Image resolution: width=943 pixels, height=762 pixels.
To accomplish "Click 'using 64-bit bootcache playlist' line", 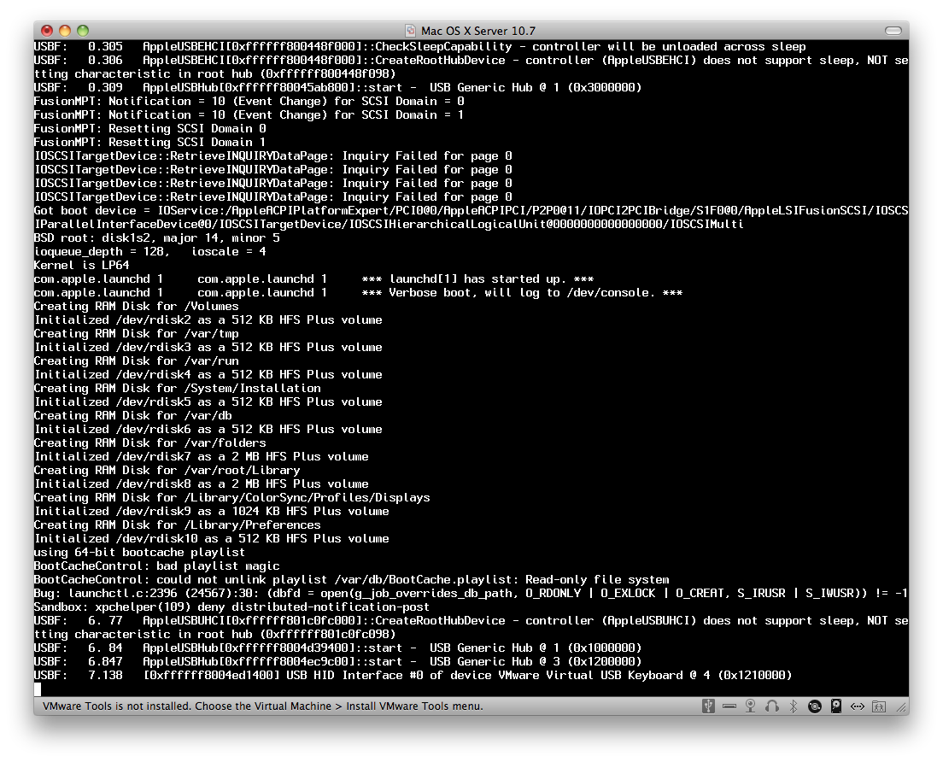I will point(139,552).
